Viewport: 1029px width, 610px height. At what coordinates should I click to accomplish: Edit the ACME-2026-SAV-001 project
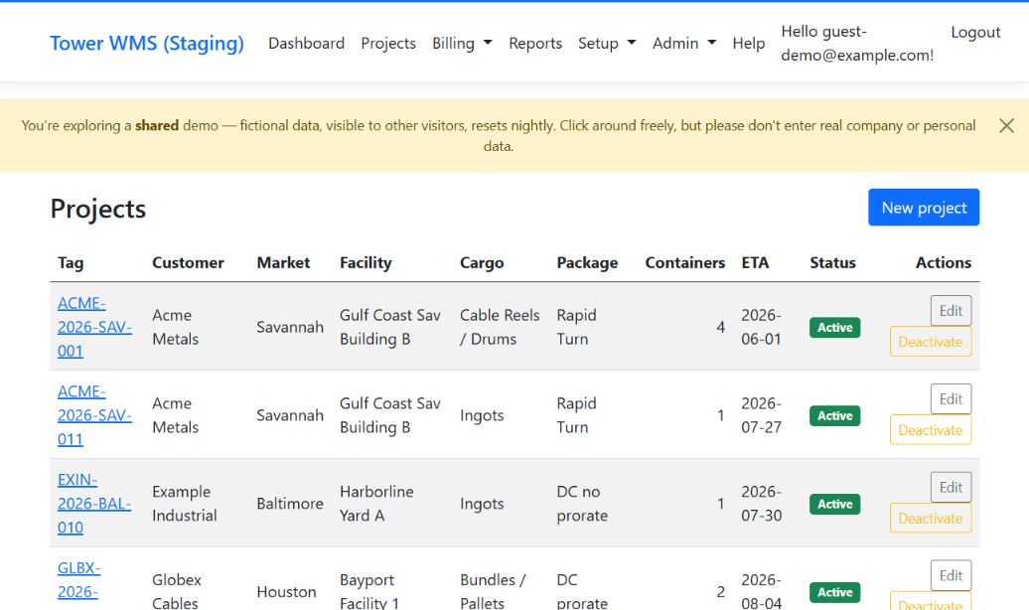click(951, 311)
